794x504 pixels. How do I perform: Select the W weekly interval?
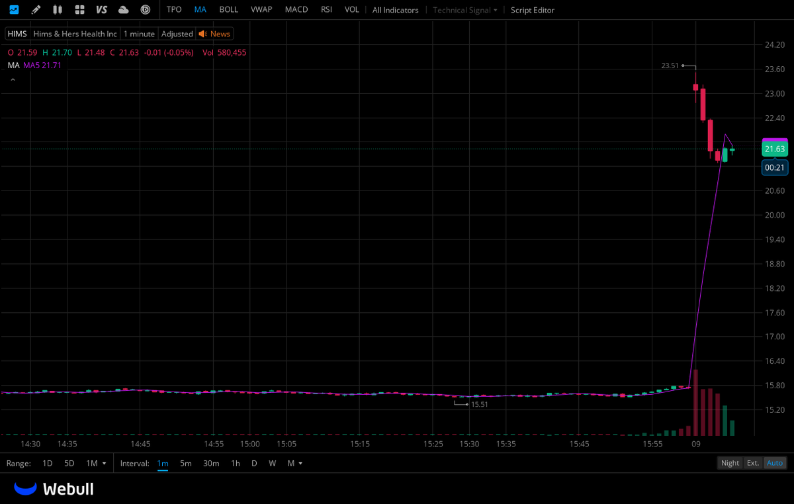[272, 463]
